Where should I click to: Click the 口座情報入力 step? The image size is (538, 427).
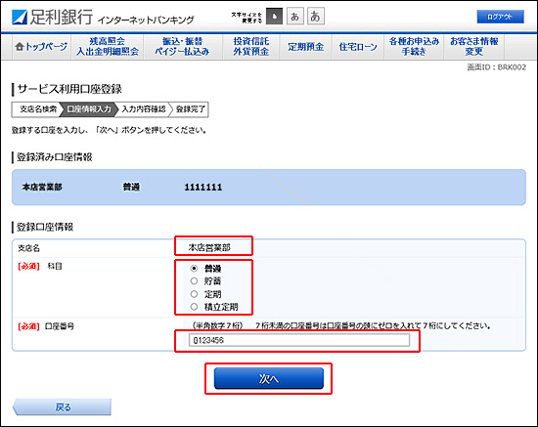pos(89,109)
